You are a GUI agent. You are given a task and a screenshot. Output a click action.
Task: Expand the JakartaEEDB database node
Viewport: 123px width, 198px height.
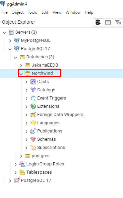[21, 66]
